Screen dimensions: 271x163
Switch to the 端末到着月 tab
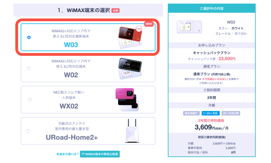[x=191, y=113]
